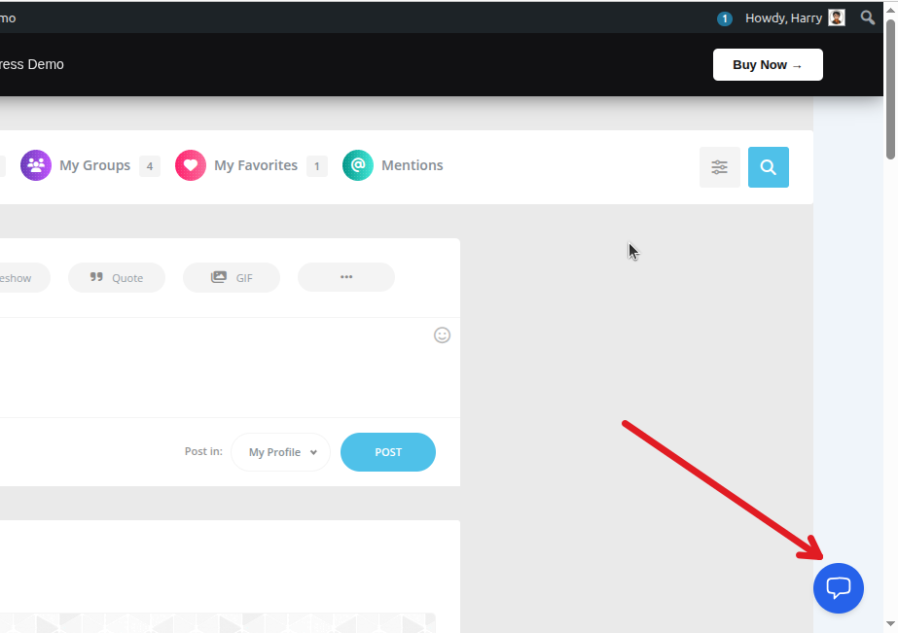Image resolution: width=898 pixels, height=633 pixels.
Task: Click the blue search magnifier button
Action: 768,167
